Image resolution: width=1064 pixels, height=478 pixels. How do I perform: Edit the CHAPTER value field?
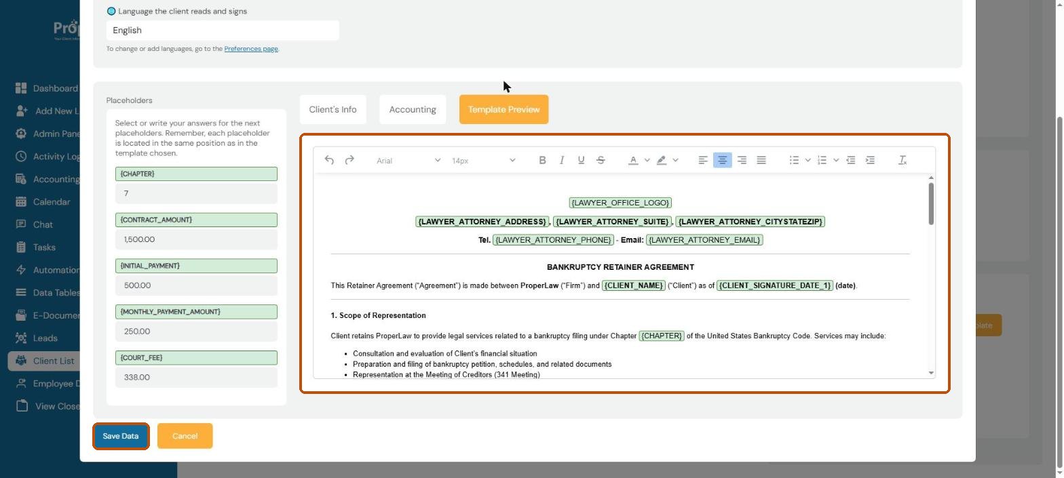pyautogui.click(x=196, y=193)
